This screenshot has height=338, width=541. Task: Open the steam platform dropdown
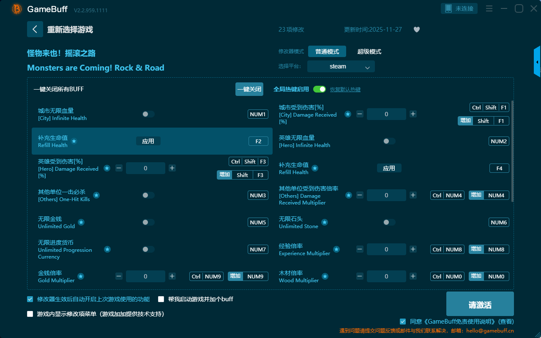pyautogui.click(x=341, y=66)
